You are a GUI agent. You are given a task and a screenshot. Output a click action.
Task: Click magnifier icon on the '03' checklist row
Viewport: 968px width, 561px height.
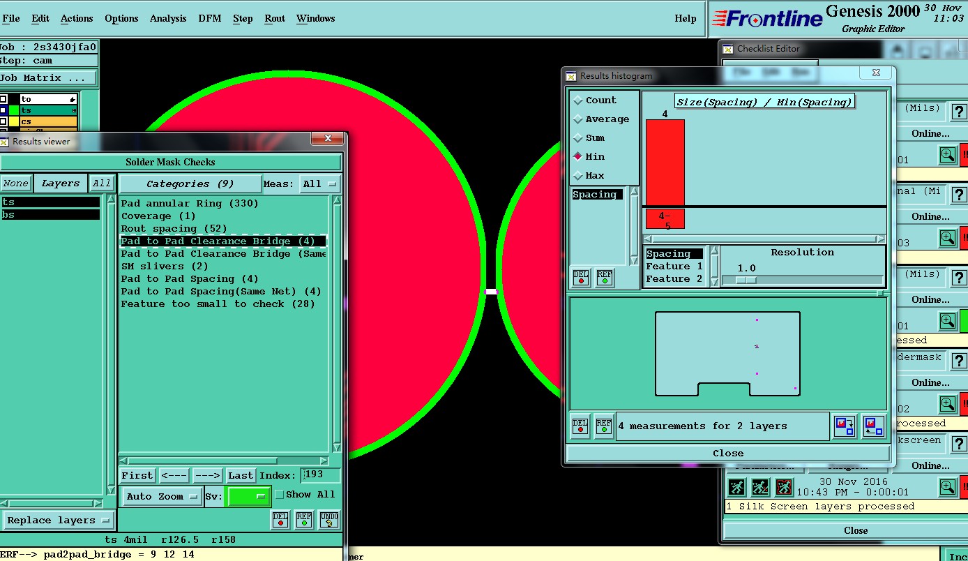coord(948,238)
